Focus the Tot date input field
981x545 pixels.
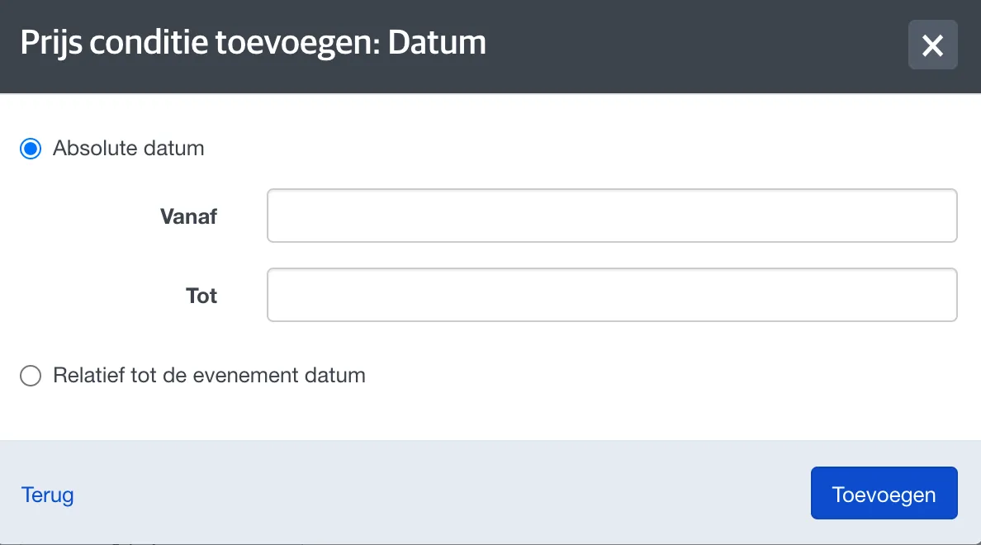612,296
